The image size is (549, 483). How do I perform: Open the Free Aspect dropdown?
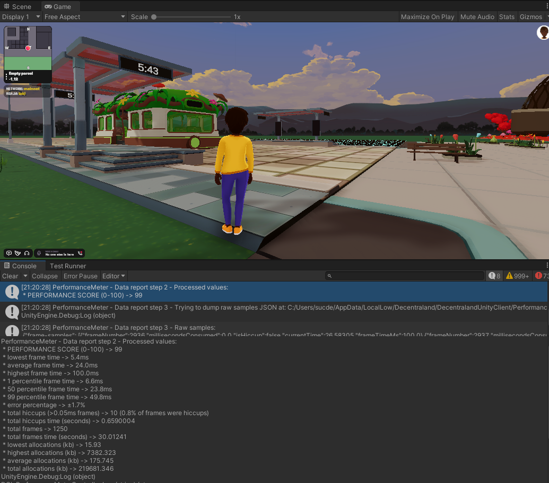click(x=84, y=17)
